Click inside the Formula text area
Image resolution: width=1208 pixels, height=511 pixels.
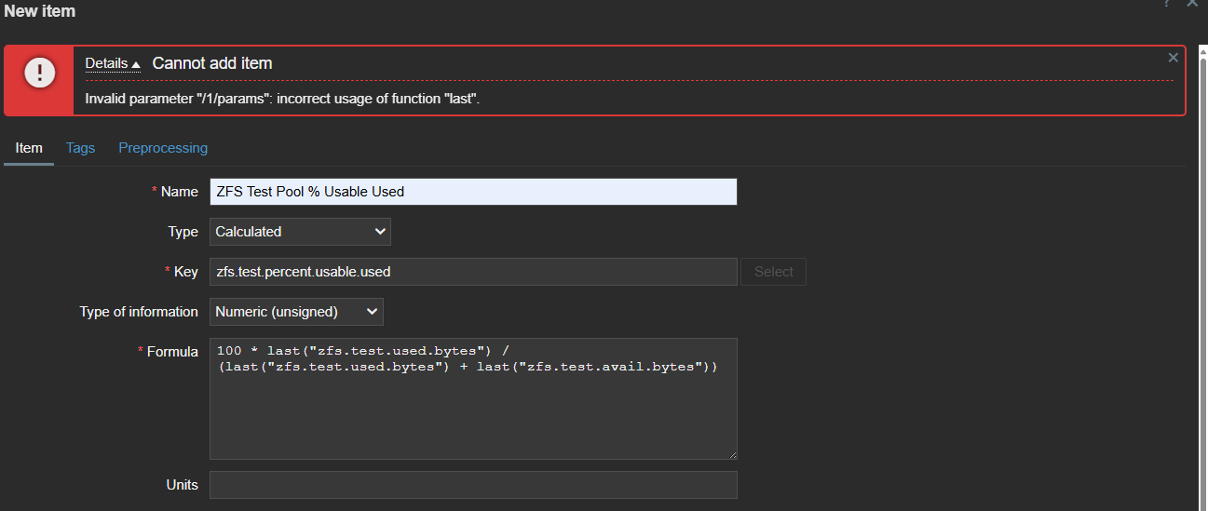point(473,398)
